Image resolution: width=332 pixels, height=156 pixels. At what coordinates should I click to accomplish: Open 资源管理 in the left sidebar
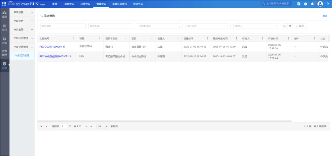pos(5,53)
